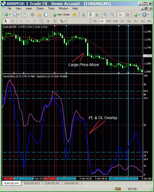
Task: Open the Charts menu
Action: [40, 9]
